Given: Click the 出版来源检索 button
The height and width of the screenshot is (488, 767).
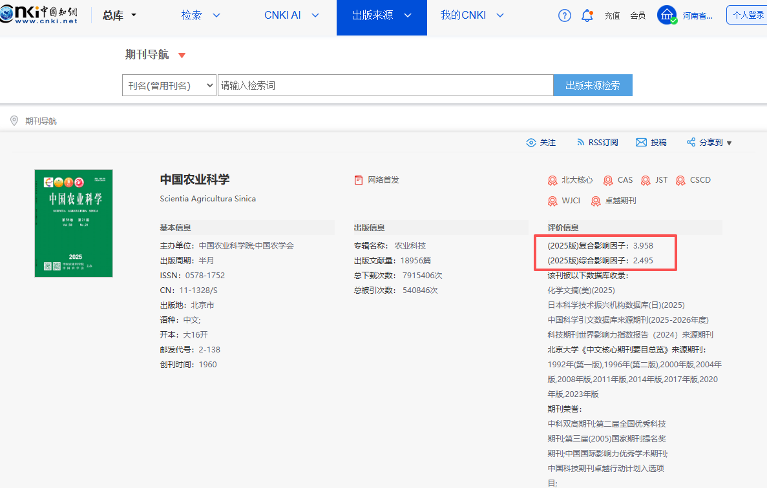Looking at the screenshot, I should 593,85.
